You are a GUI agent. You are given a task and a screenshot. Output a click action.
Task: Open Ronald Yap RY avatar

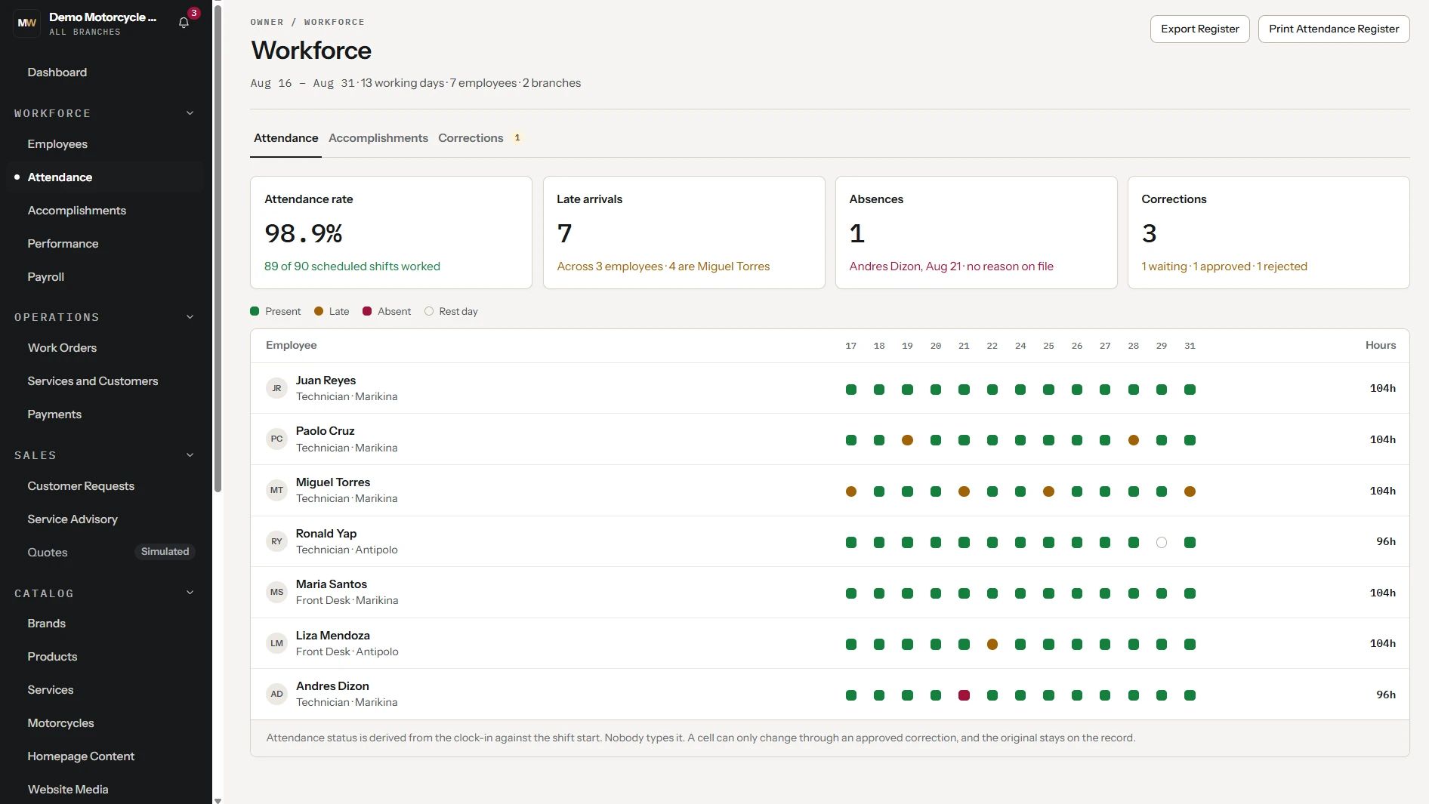click(x=277, y=541)
